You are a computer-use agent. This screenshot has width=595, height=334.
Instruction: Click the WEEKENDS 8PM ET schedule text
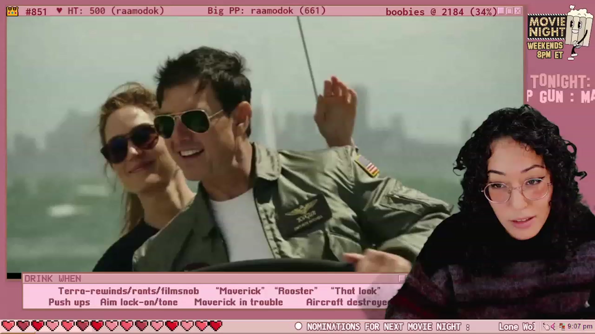point(545,50)
